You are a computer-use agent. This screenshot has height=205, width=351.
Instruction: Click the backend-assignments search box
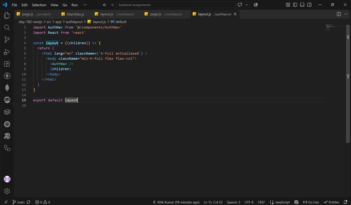coord(175,5)
